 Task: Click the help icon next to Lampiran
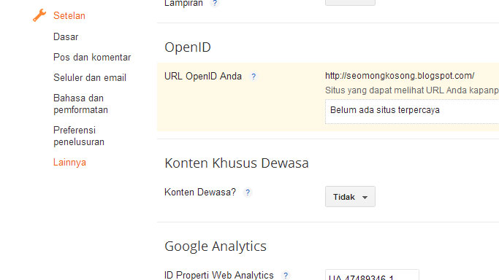tap(215, 3)
